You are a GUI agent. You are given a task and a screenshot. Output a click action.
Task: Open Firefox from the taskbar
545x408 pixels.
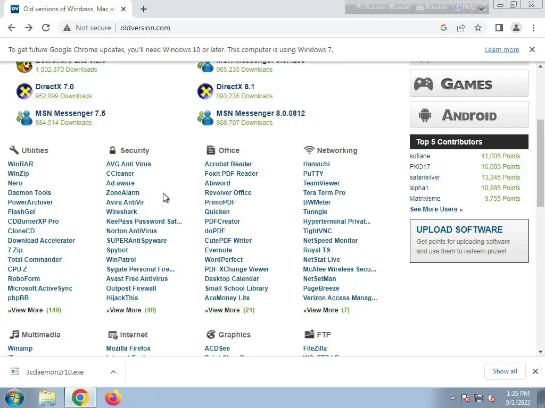(x=113, y=397)
